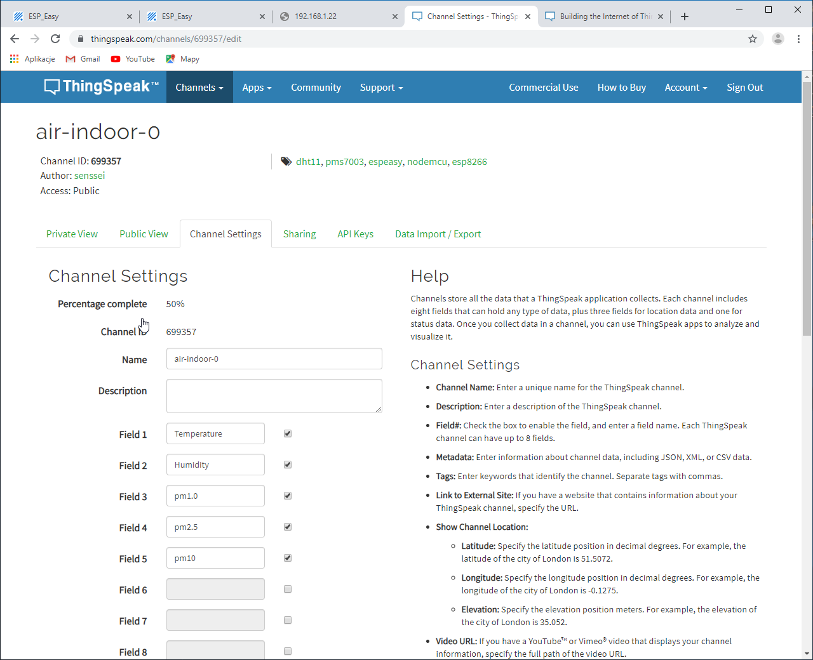Open the Gmail bookmark

(83, 59)
